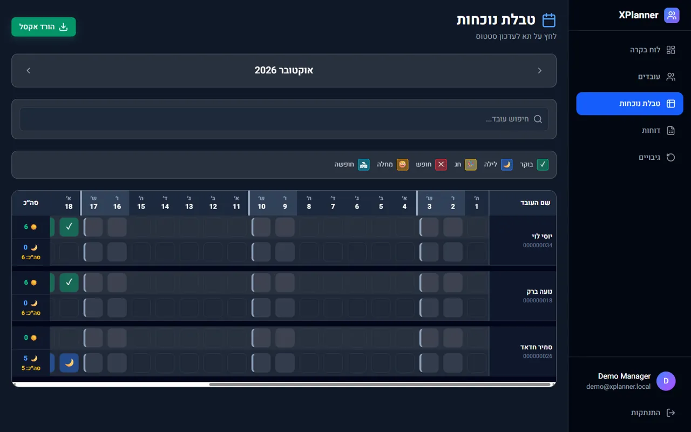This screenshot has width=691, height=432.
Task: Toggle סמיר חדאד morning cell for day 10
Action: (261, 338)
